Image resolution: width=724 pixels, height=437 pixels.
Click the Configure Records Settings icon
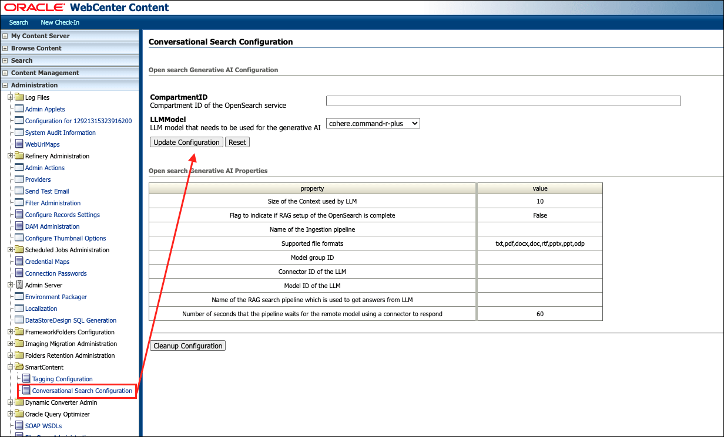19,215
